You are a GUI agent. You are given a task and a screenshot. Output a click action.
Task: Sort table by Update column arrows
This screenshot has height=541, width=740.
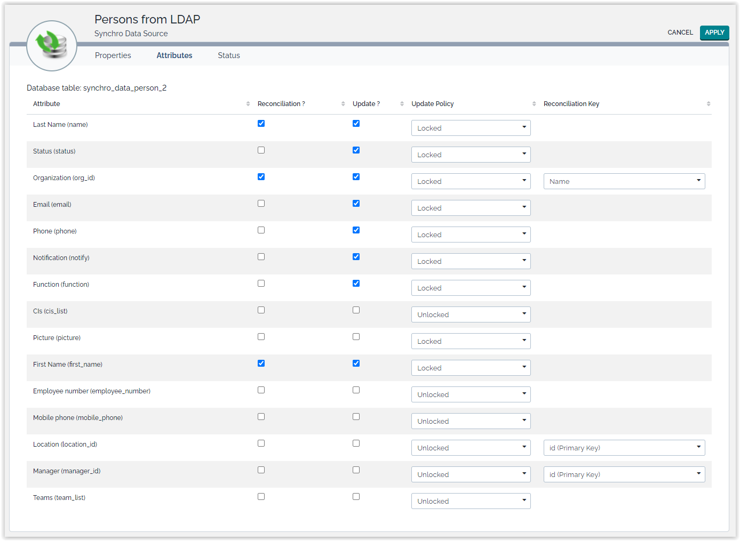pyautogui.click(x=402, y=104)
